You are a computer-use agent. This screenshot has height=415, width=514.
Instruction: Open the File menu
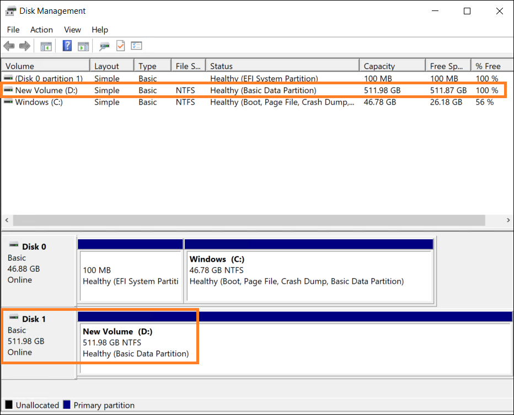tap(13, 30)
